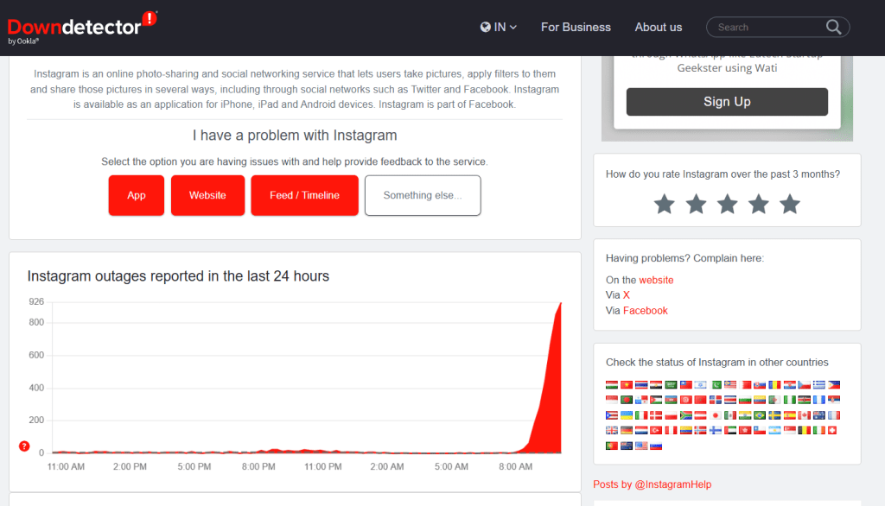Image resolution: width=885 pixels, height=506 pixels.
Task: Follow the website complaint link
Action: pyautogui.click(x=656, y=280)
